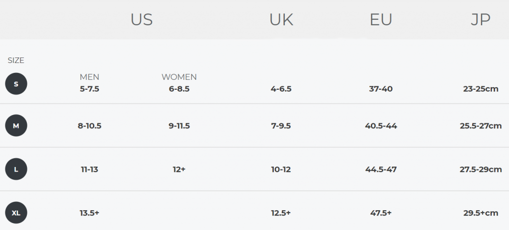Click men's size 5-7.5 cell
This screenshot has height=230, width=509.
(x=89, y=89)
